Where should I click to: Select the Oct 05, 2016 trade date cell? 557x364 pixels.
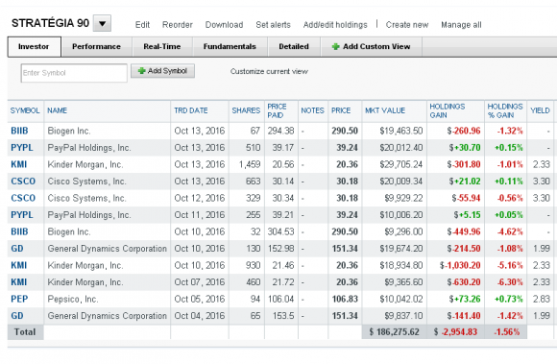pyautogui.click(x=200, y=299)
